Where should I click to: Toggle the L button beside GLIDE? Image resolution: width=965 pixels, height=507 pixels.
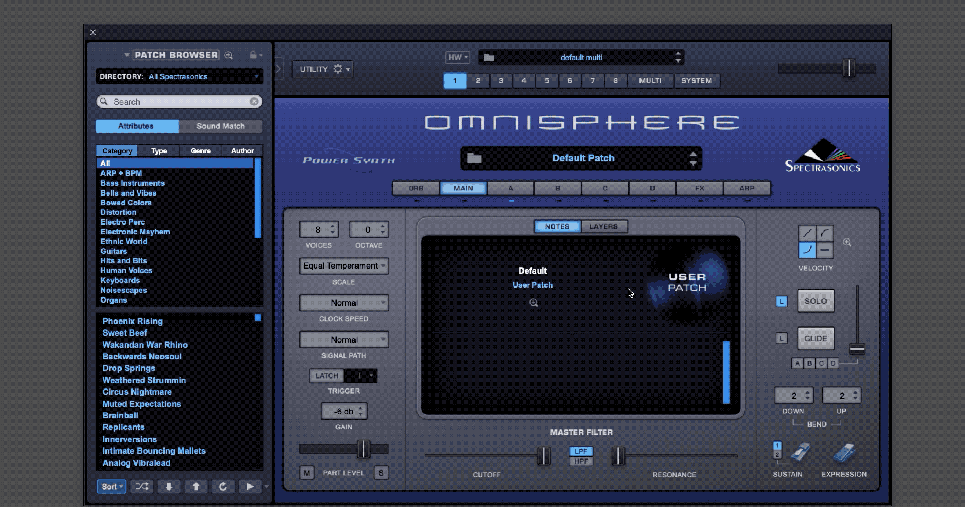pos(781,339)
